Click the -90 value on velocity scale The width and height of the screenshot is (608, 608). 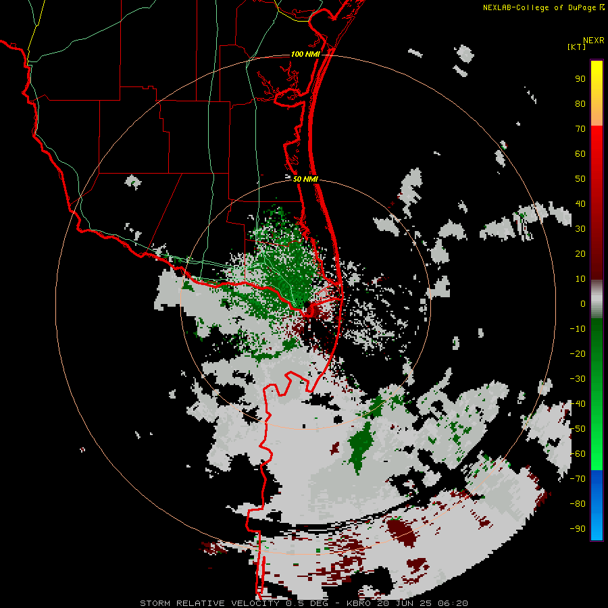click(x=578, y=528)
